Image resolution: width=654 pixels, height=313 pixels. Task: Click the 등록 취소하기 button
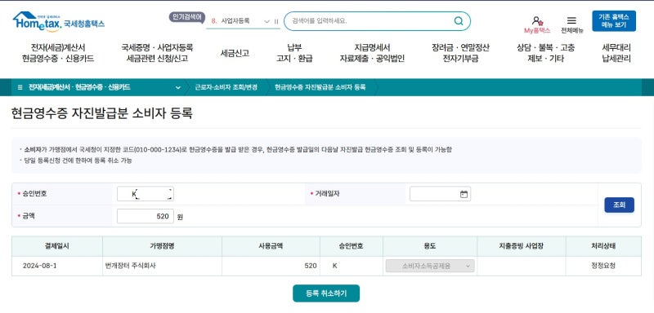[326, 293]
